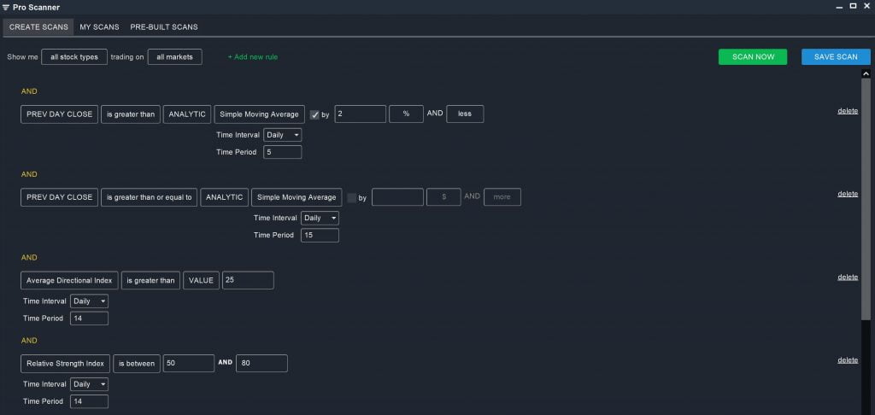Change ADX 'is greater than' operator
Screen dimensions: 875x415
pyautogui.click(x=150, y=281)
